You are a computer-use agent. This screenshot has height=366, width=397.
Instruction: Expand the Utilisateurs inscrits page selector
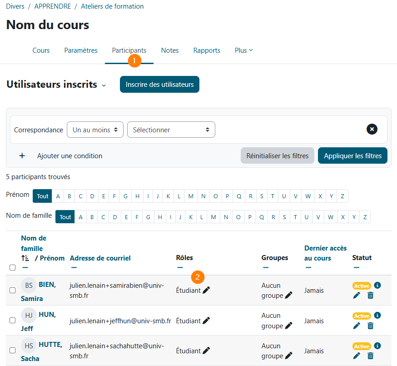[104, 85]
